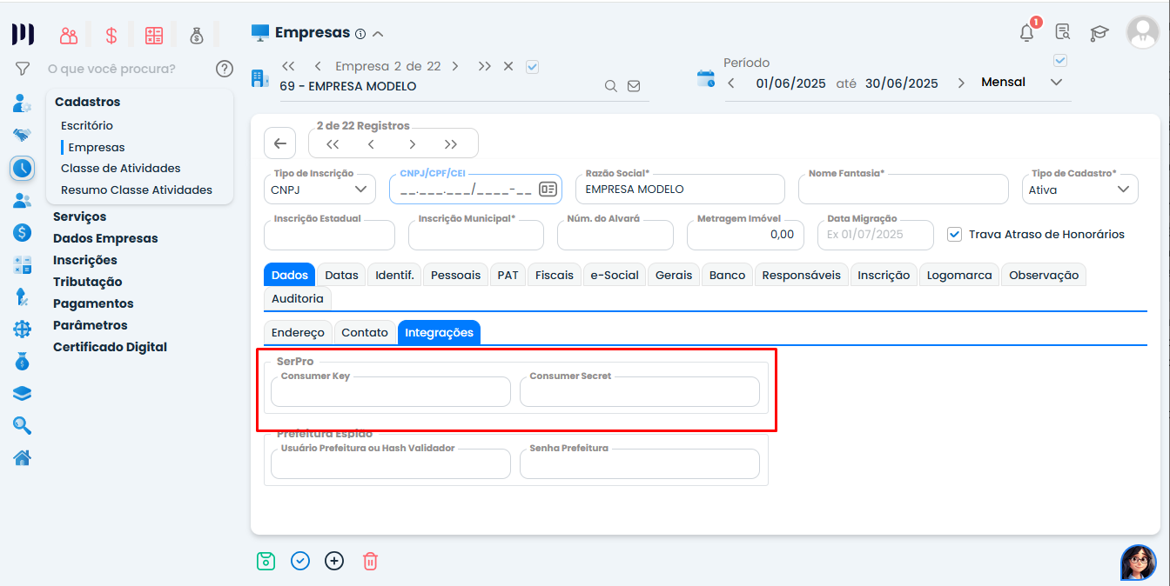This screenshot has width=1170, height=586.
Task: Click the back arrow button
Action: tap(279, 143)
